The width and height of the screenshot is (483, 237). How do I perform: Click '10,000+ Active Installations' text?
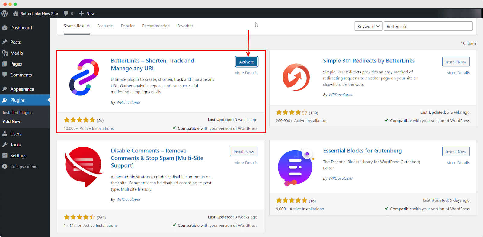[89, 128]
